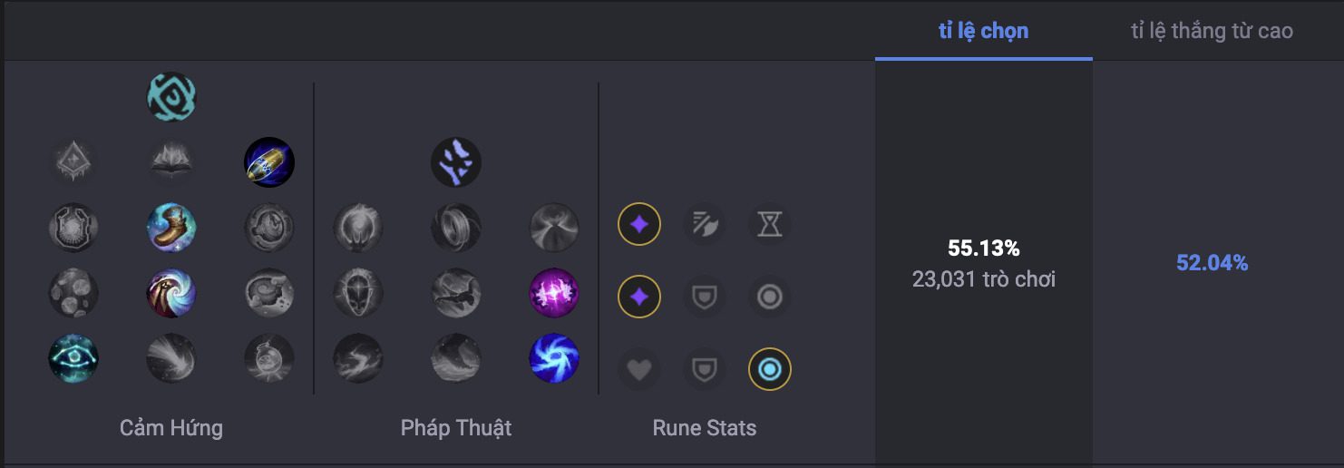Click the Sorcery tree emblem icon
Viewport: 1344px width, 468px height.
(456, 162)
